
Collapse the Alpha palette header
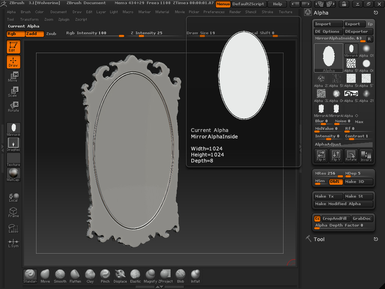click(x=321, y=13)
